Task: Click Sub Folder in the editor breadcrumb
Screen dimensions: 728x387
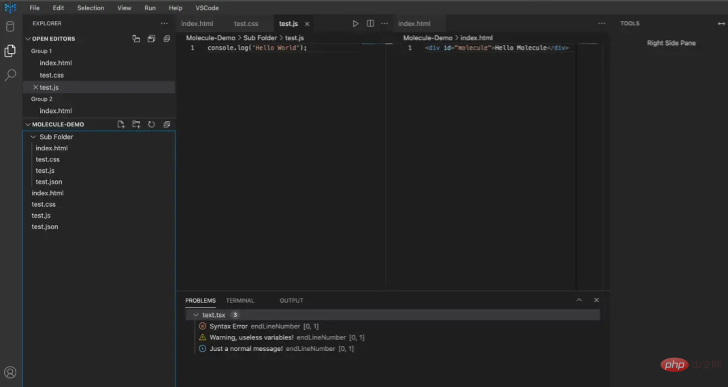Action: click(x=260, y=38)
